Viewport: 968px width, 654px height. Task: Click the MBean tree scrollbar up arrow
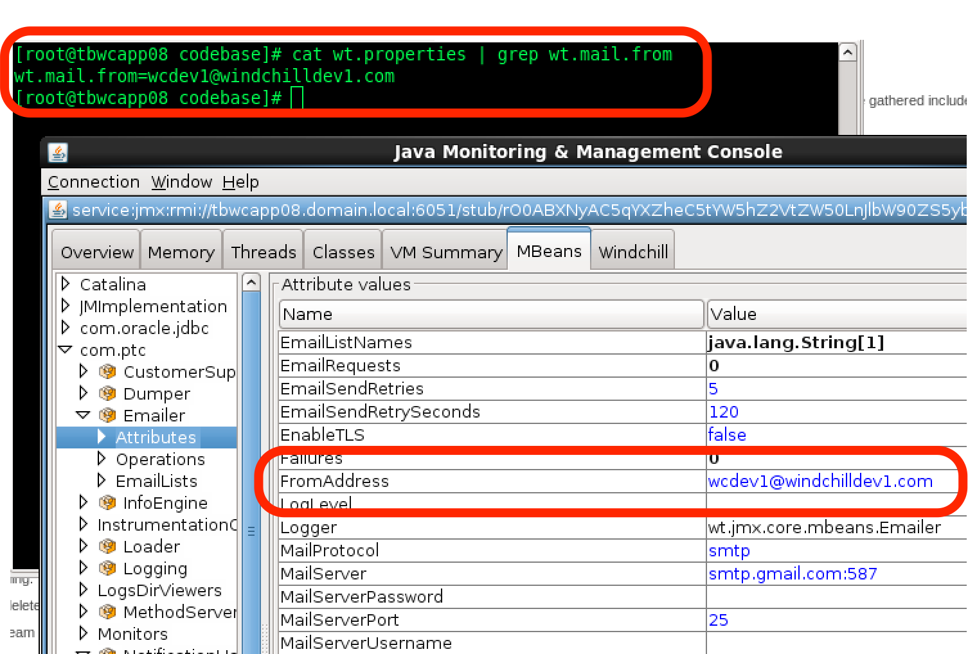(251, 283)
